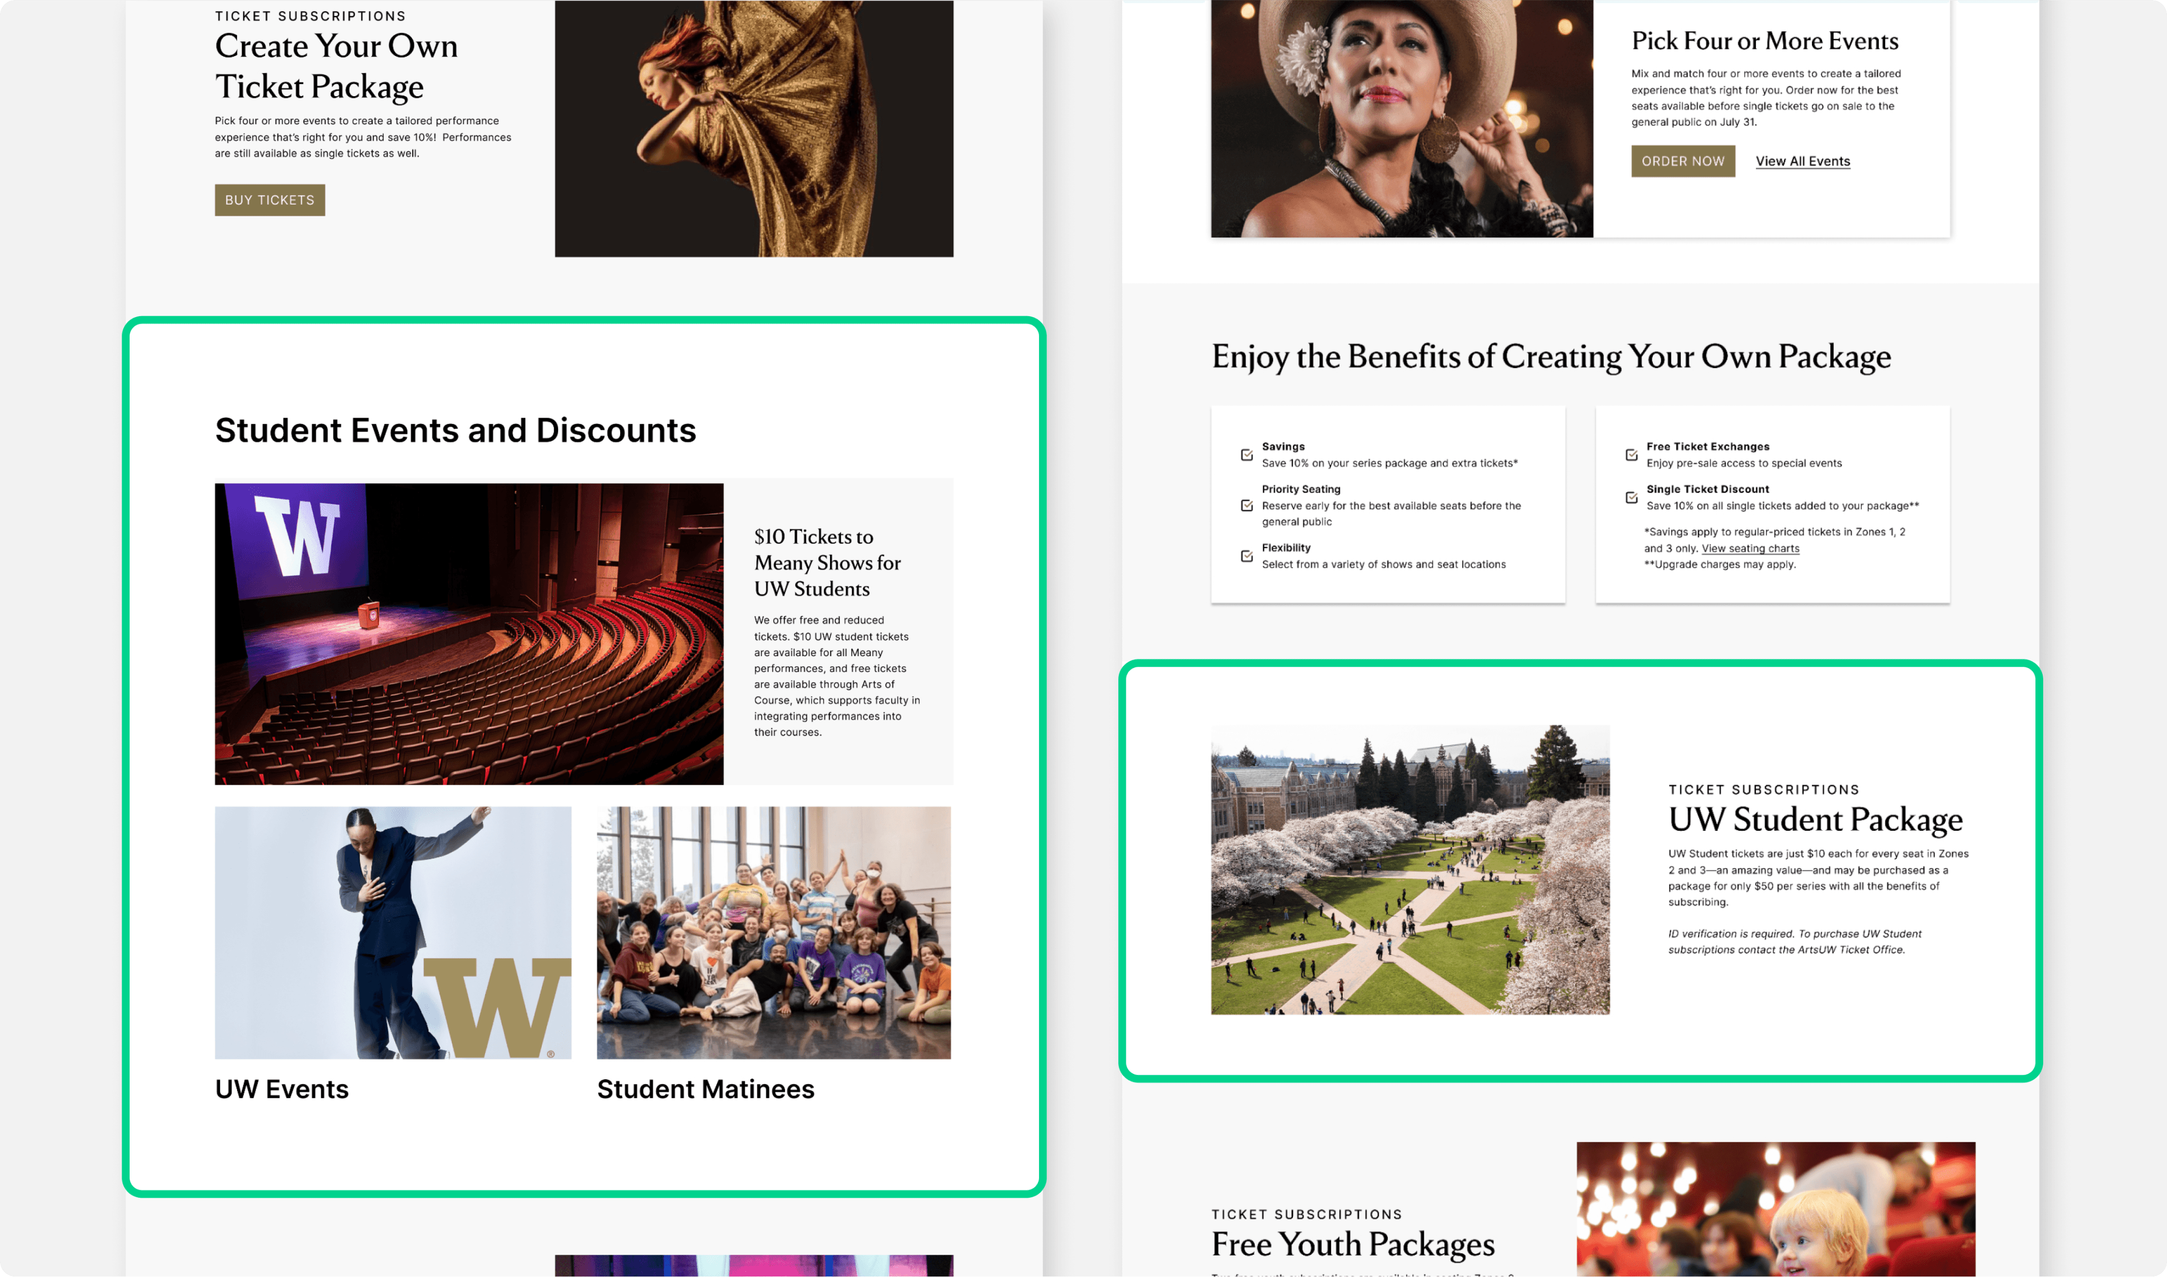
Task: Click the ORDER NOW button
Action: pyautogui.click(x=1682, y=161)
